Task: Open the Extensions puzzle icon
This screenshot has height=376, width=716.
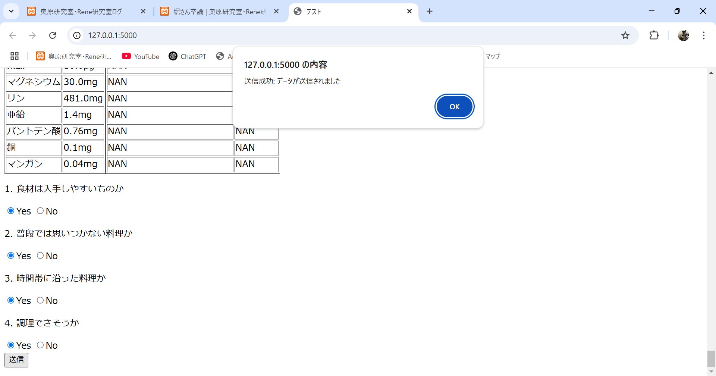Action: 654,35
